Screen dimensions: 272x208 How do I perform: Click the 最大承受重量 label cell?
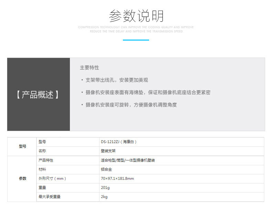(x=68, y=197)
